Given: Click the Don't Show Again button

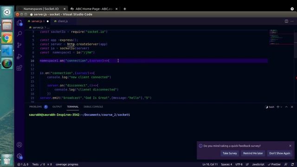Looking at the screenshot, I should click(279, 154).
